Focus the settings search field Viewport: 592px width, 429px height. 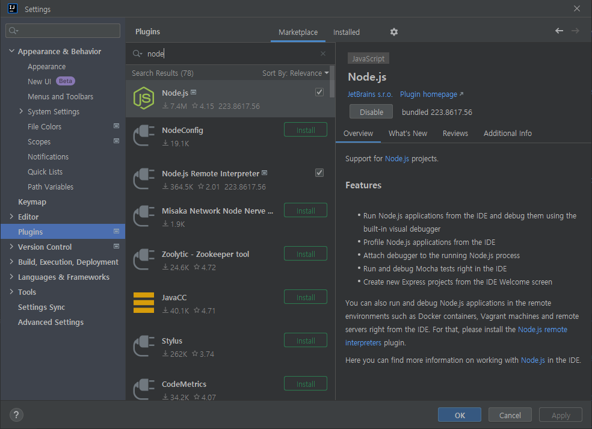click(63, 31)
